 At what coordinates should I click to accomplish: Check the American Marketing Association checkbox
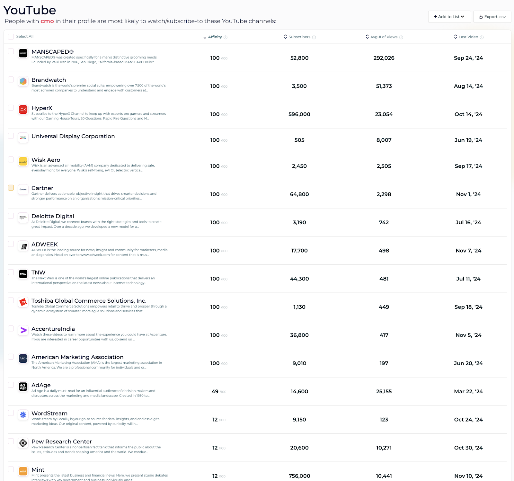(11, 357)
